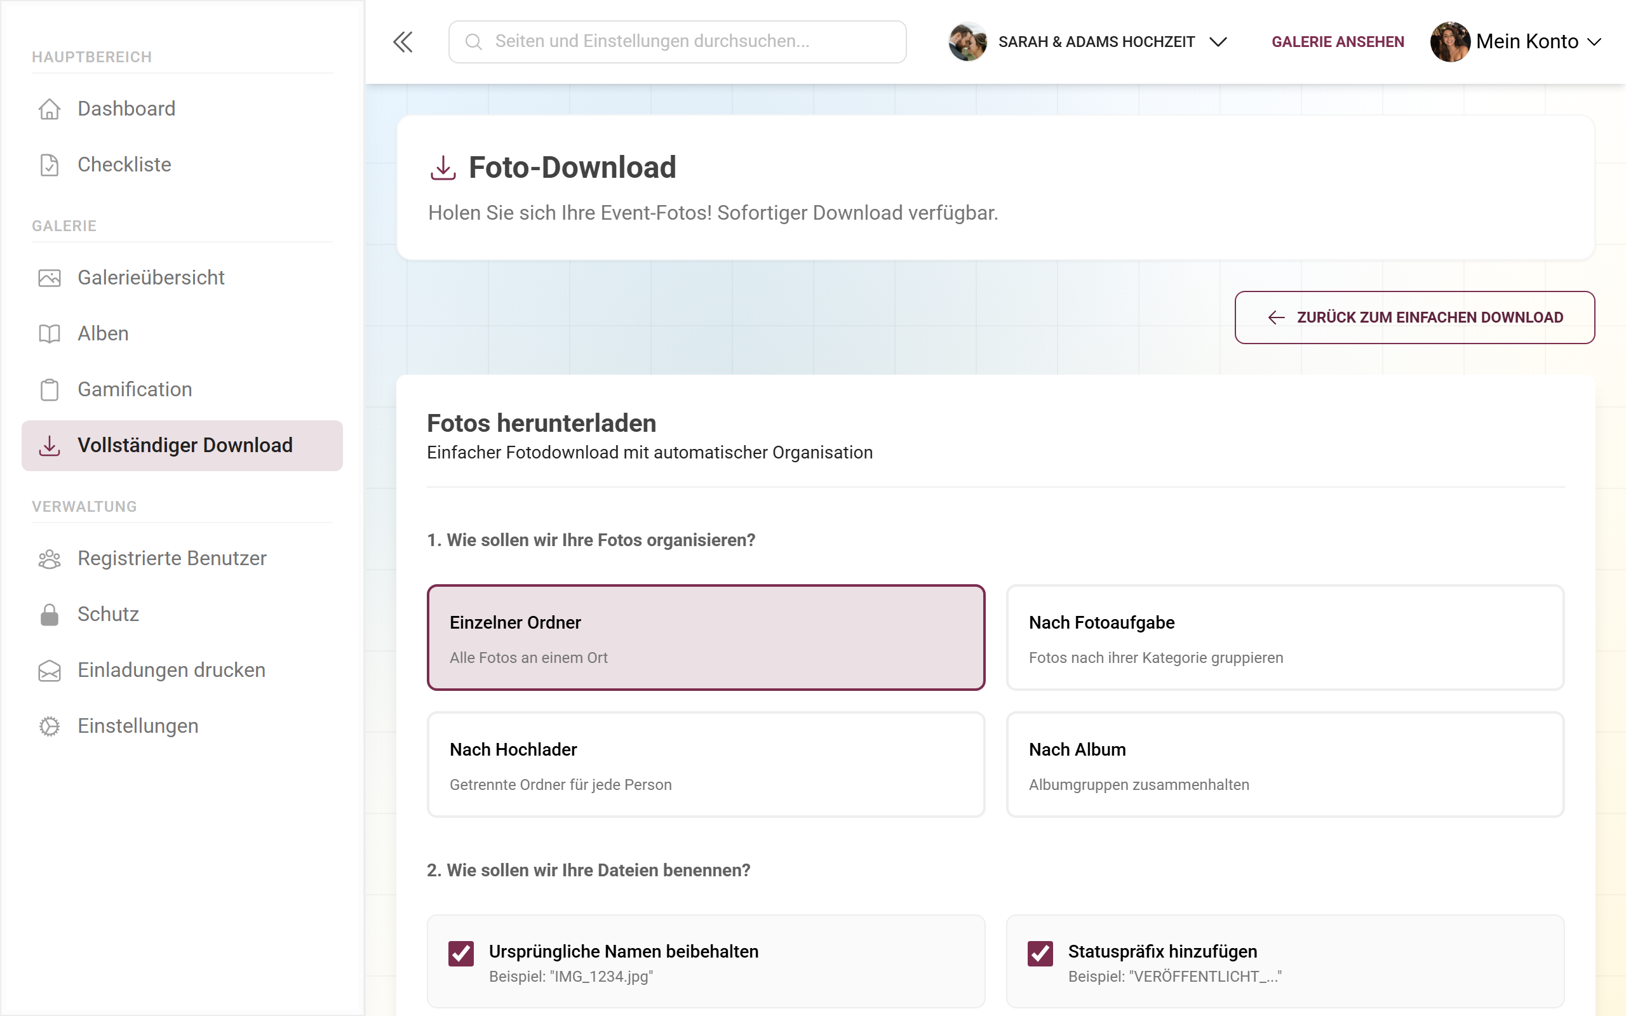The width and height of the screenshot is (1626, 1016).
Task: Open the Alben sidebar entry
Action: (x=182, y=333)
